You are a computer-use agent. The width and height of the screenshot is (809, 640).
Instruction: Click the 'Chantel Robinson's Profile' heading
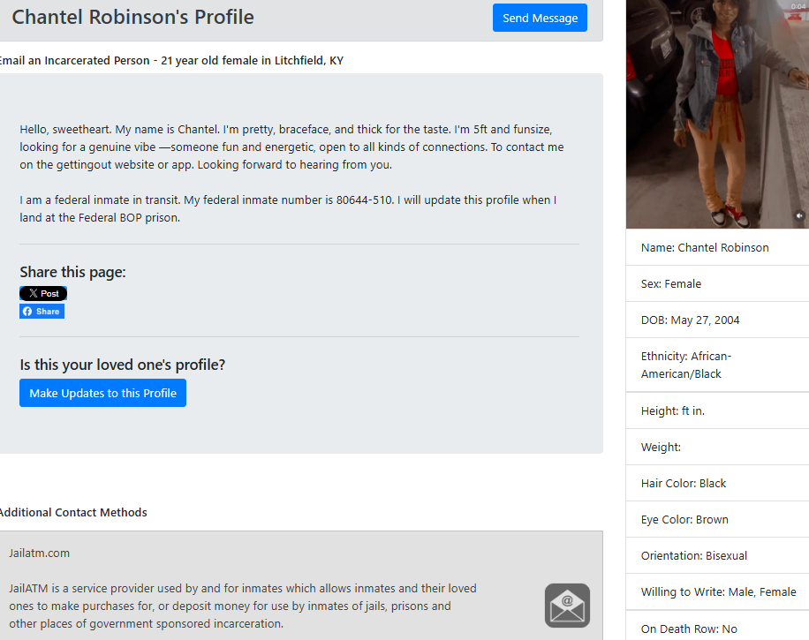click(x=132, y=17)
